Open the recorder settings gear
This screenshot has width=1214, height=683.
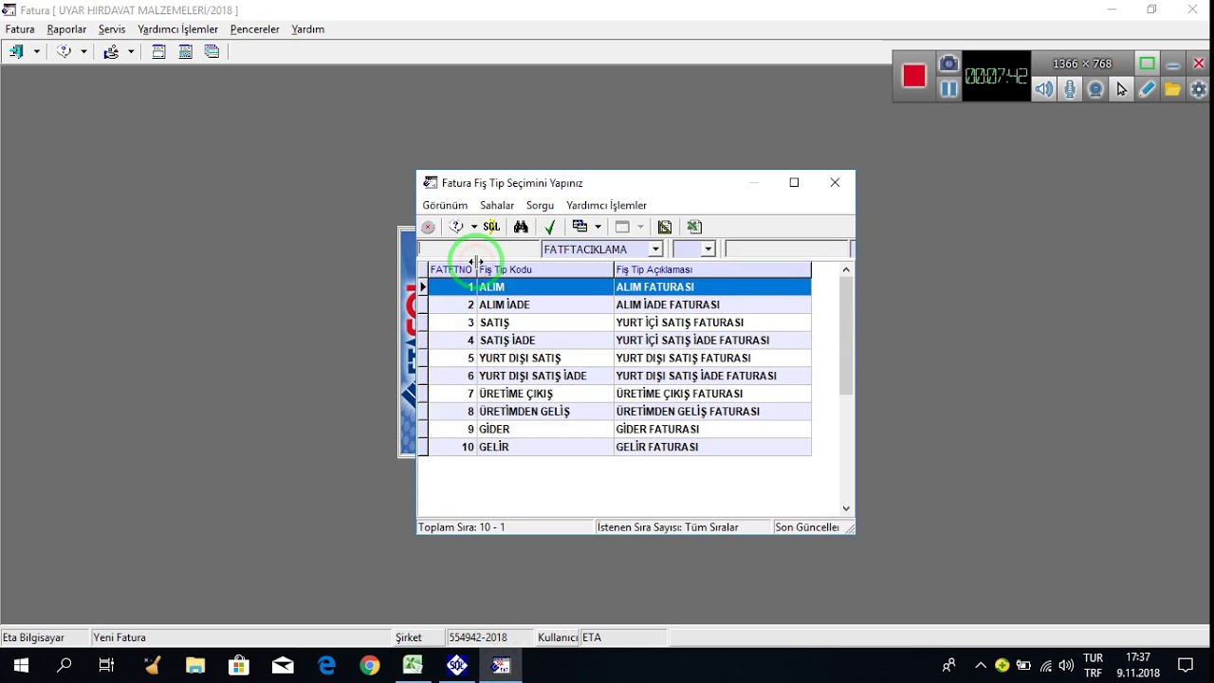pos(1199,89)
